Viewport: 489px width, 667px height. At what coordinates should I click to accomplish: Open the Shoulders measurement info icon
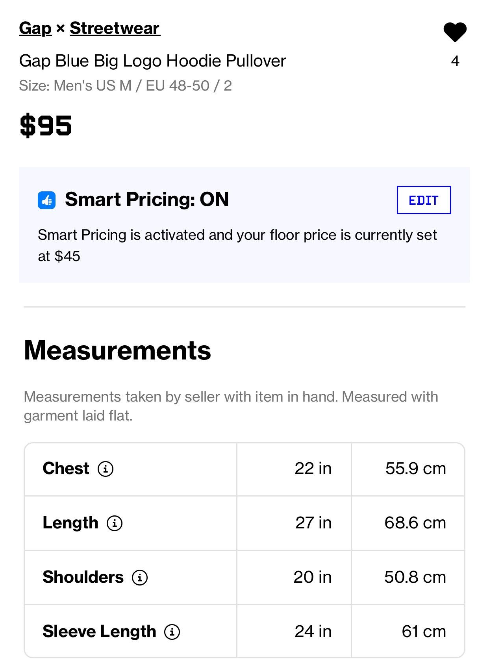pyautogui.click(x=140, y=578)
